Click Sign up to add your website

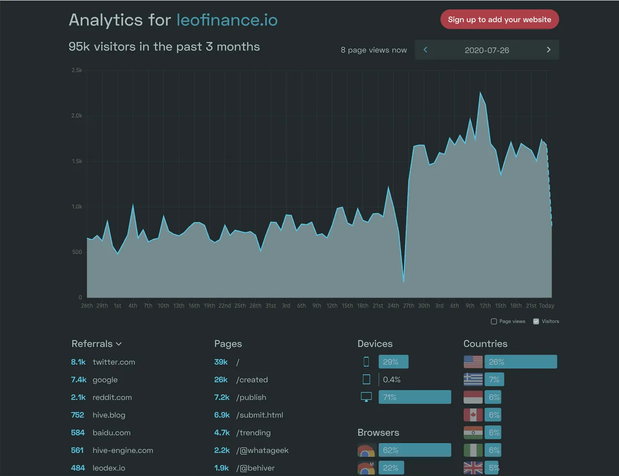tap(500, 19)
